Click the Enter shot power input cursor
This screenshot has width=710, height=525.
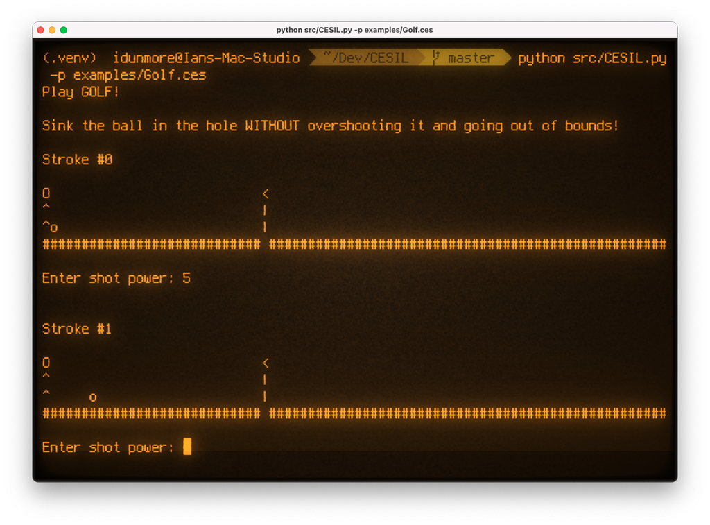pos(188,447)
